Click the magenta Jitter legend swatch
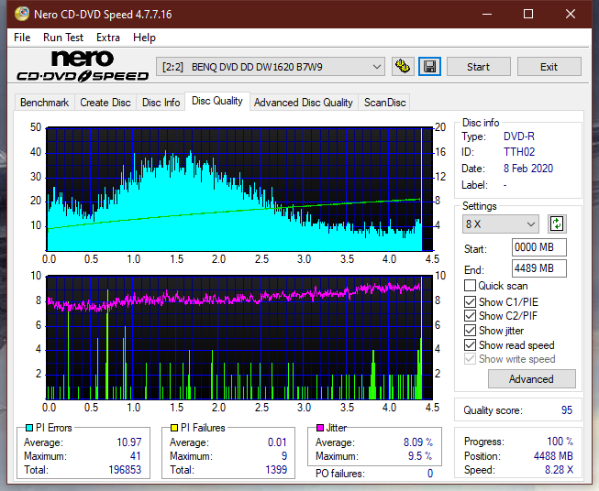Viewport: 599px width, 491px height. (320, 428)
